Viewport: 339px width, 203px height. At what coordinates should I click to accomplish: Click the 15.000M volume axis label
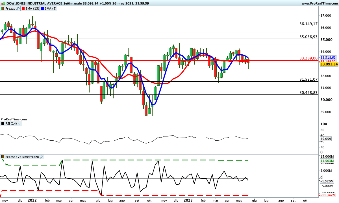(x=327, y=157)
